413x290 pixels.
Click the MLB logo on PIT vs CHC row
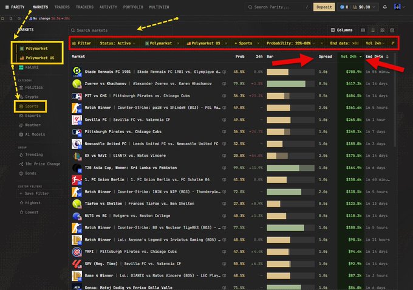coord(77,96)
